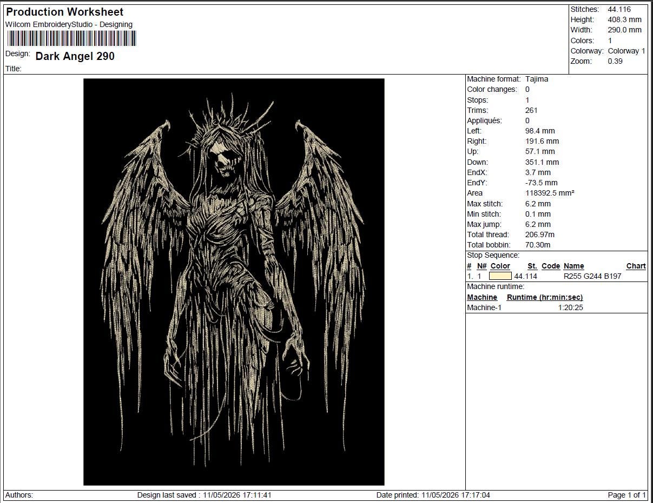
Task: Click the 'Machine-1' row label
Action: (x=484, y=307)
